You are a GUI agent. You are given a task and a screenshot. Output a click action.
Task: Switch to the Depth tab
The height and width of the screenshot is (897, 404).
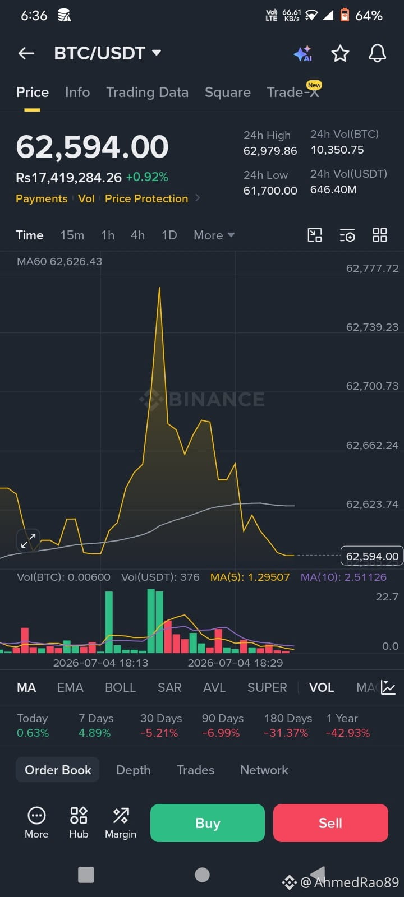click(134, 770)
